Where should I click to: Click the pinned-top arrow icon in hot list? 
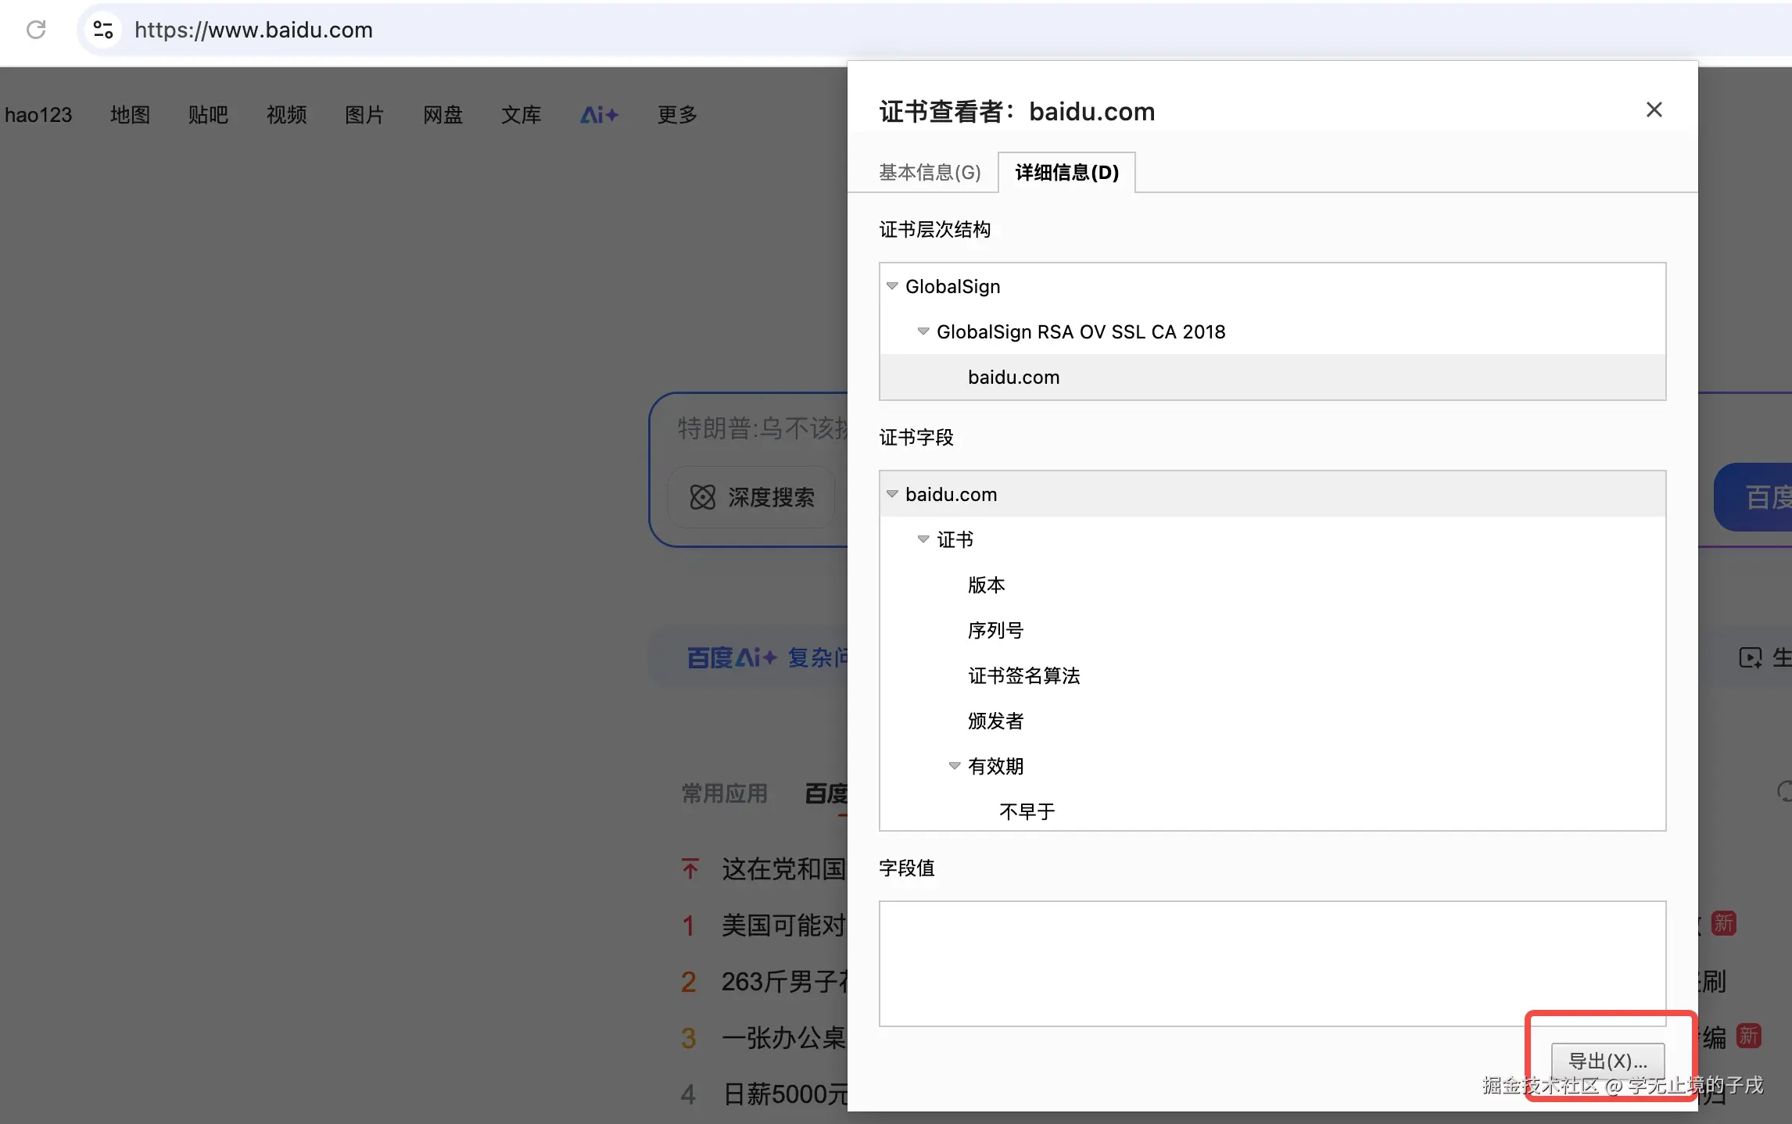pyautogui.click(x=690, y=868)
